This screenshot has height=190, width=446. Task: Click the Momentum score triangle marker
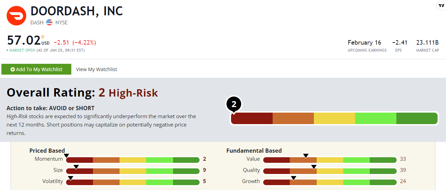pos(66,155)
